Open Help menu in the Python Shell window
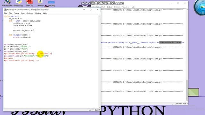Image resolution: width=205 pixels, height=115 pixels. 133,7
